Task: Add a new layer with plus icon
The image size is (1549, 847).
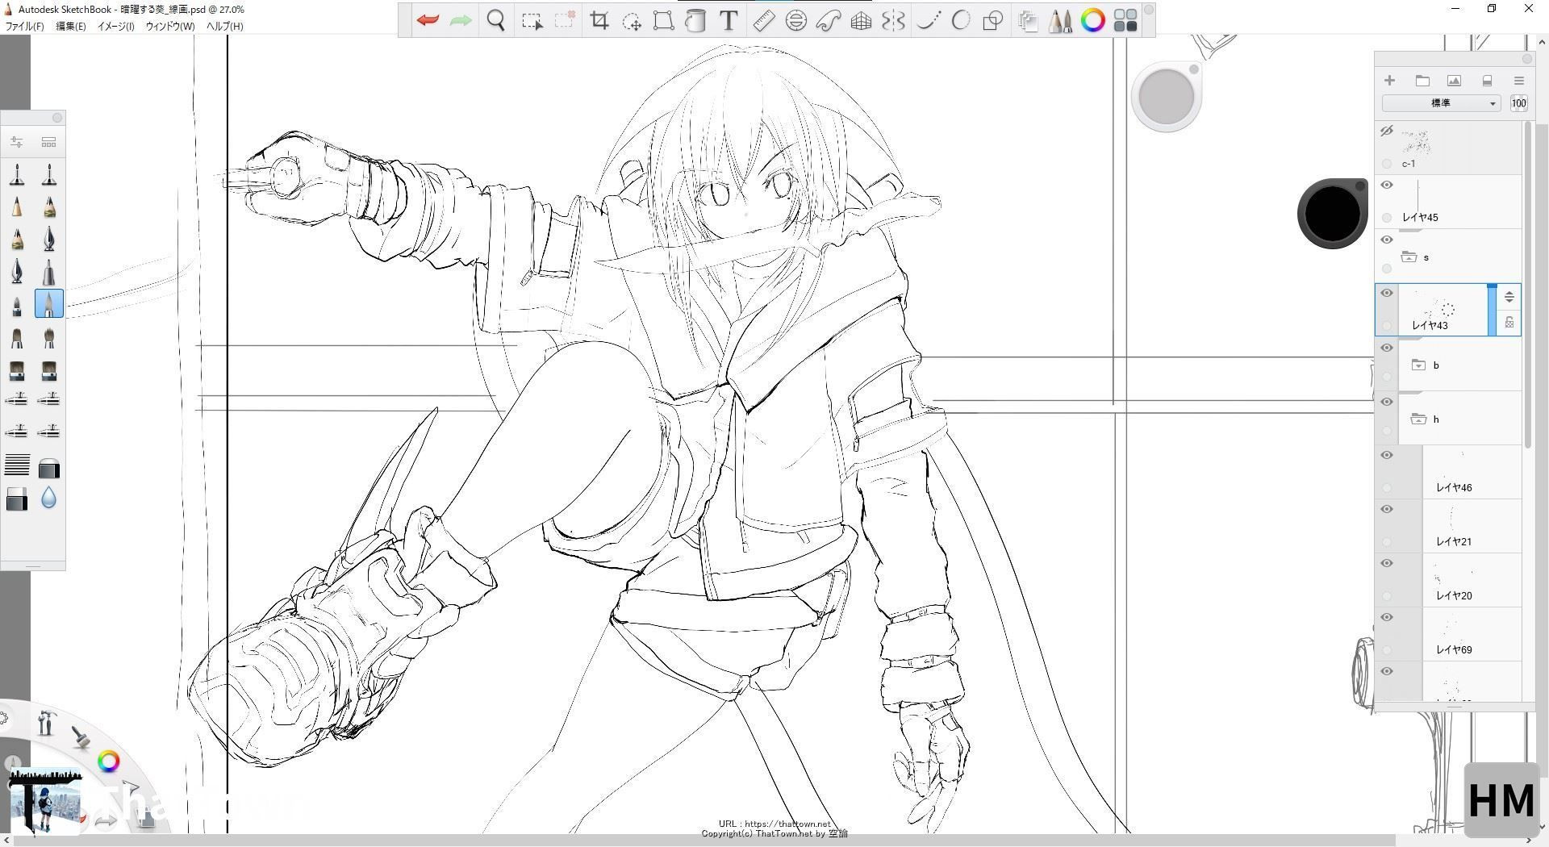Action: 1389,80
